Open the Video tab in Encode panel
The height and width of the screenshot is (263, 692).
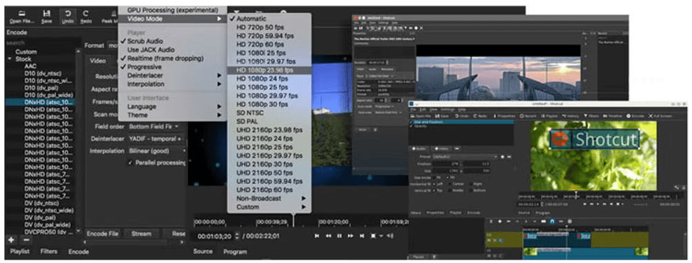(x=98, y=61)
